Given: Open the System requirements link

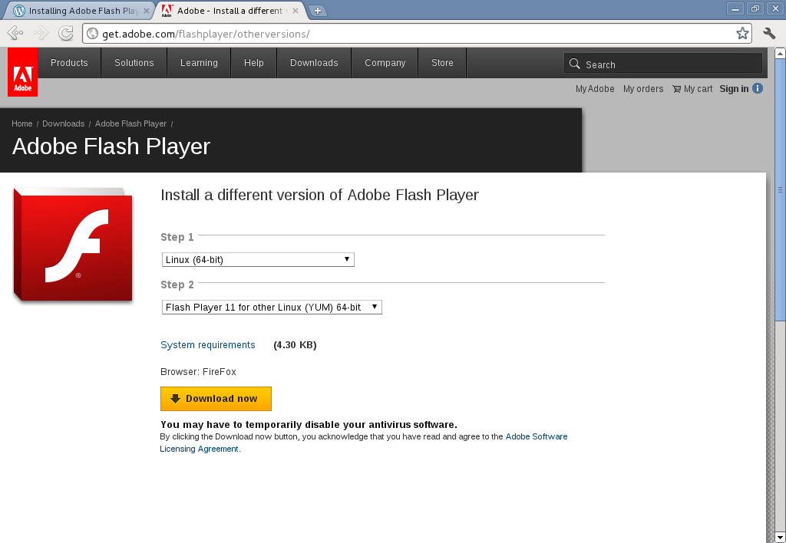Looking at the screenshot, I should click(207, 344).
